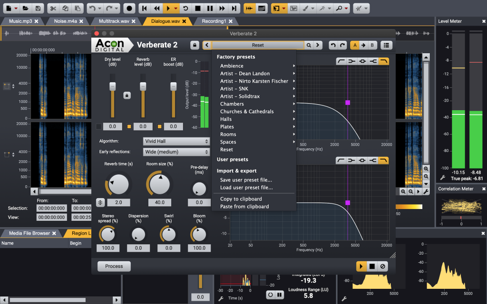Open the preset search magnifier

(309, 45)
